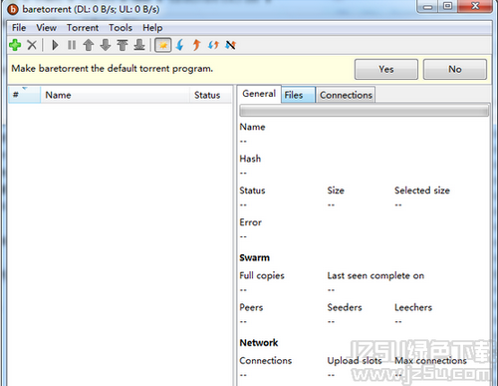The image size is (498, 386).
Task: Open the Torrent menu
Action: pyautogui.click(x=83, y=28)
